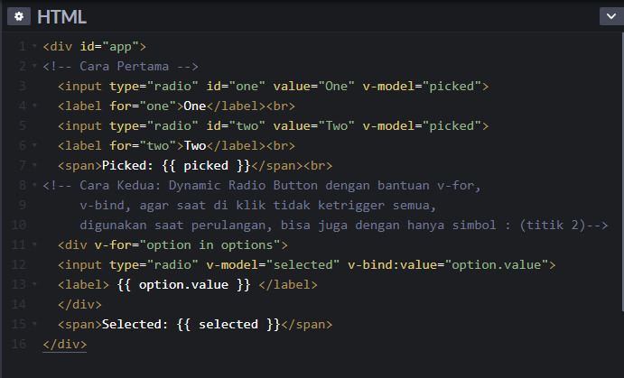Viewport: 624px width, 378px height.
Task: Collapse the fold arrow on line 8
Action: 34,185
